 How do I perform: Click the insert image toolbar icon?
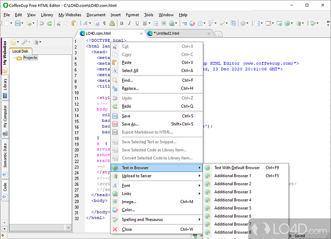click(x=163, y=23)
